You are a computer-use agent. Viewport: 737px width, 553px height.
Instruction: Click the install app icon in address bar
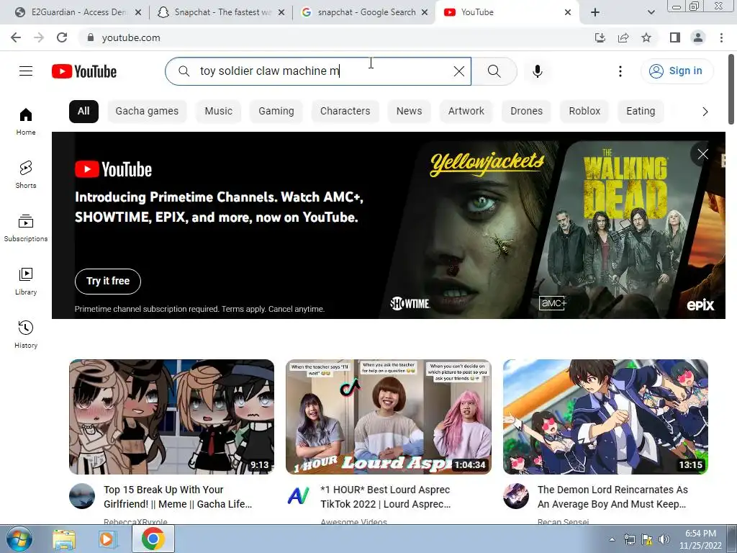tap(600, 37)
